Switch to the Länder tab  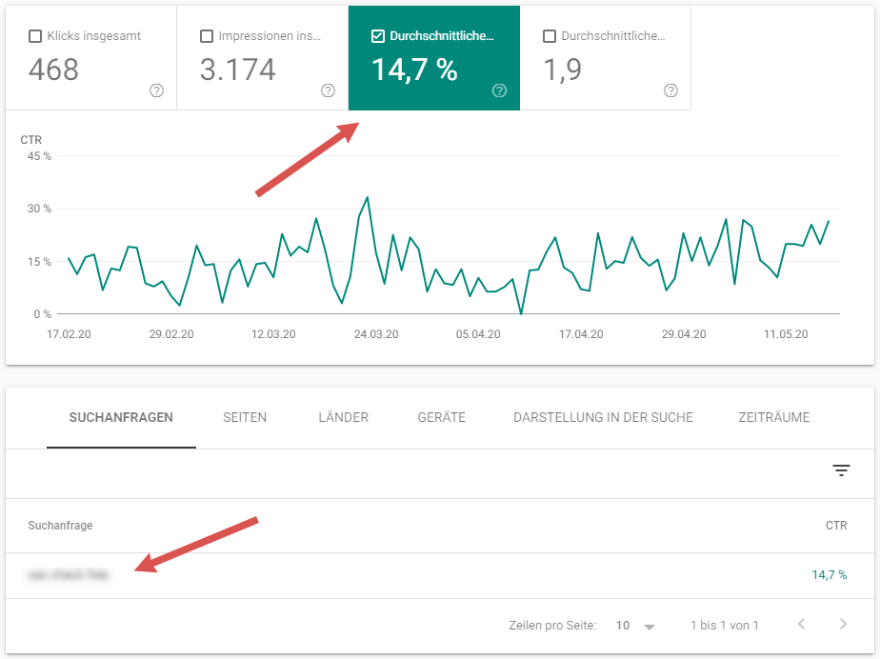(x=344, y=418)
